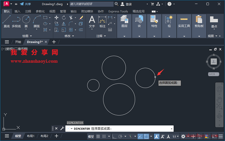This screenshot has height=141, width=225.
Task: Click the Share (共享) button
Action: pyautogui.click(x=25, y=4)
